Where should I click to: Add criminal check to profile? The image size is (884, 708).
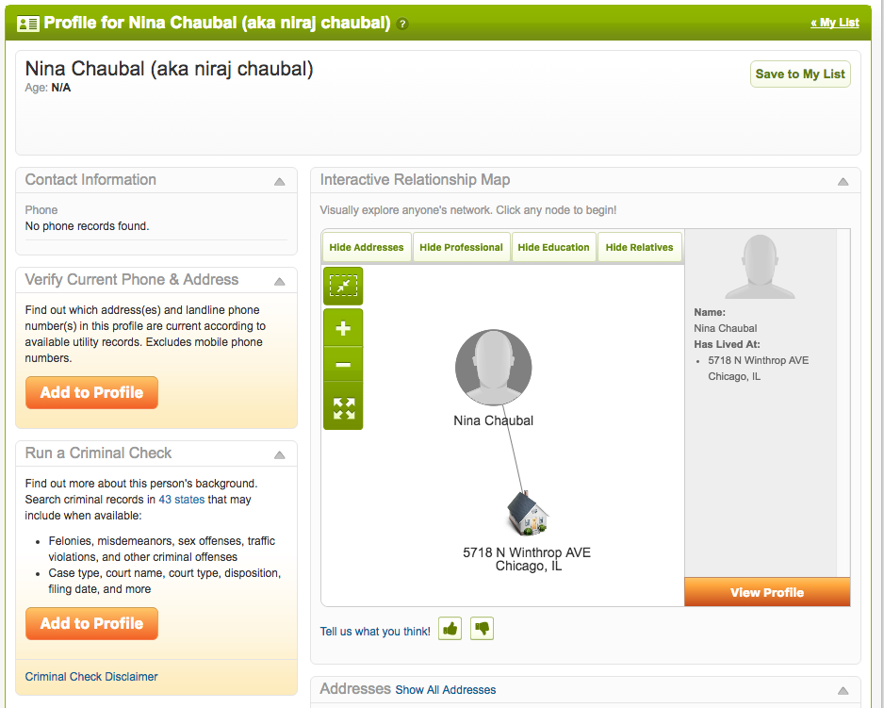point(92,623)
